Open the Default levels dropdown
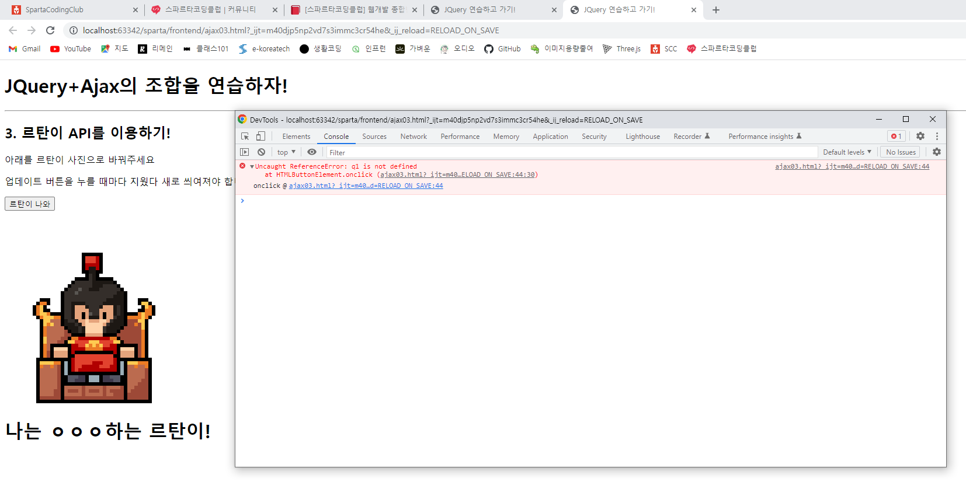966x503 pixels. [847, 152]
